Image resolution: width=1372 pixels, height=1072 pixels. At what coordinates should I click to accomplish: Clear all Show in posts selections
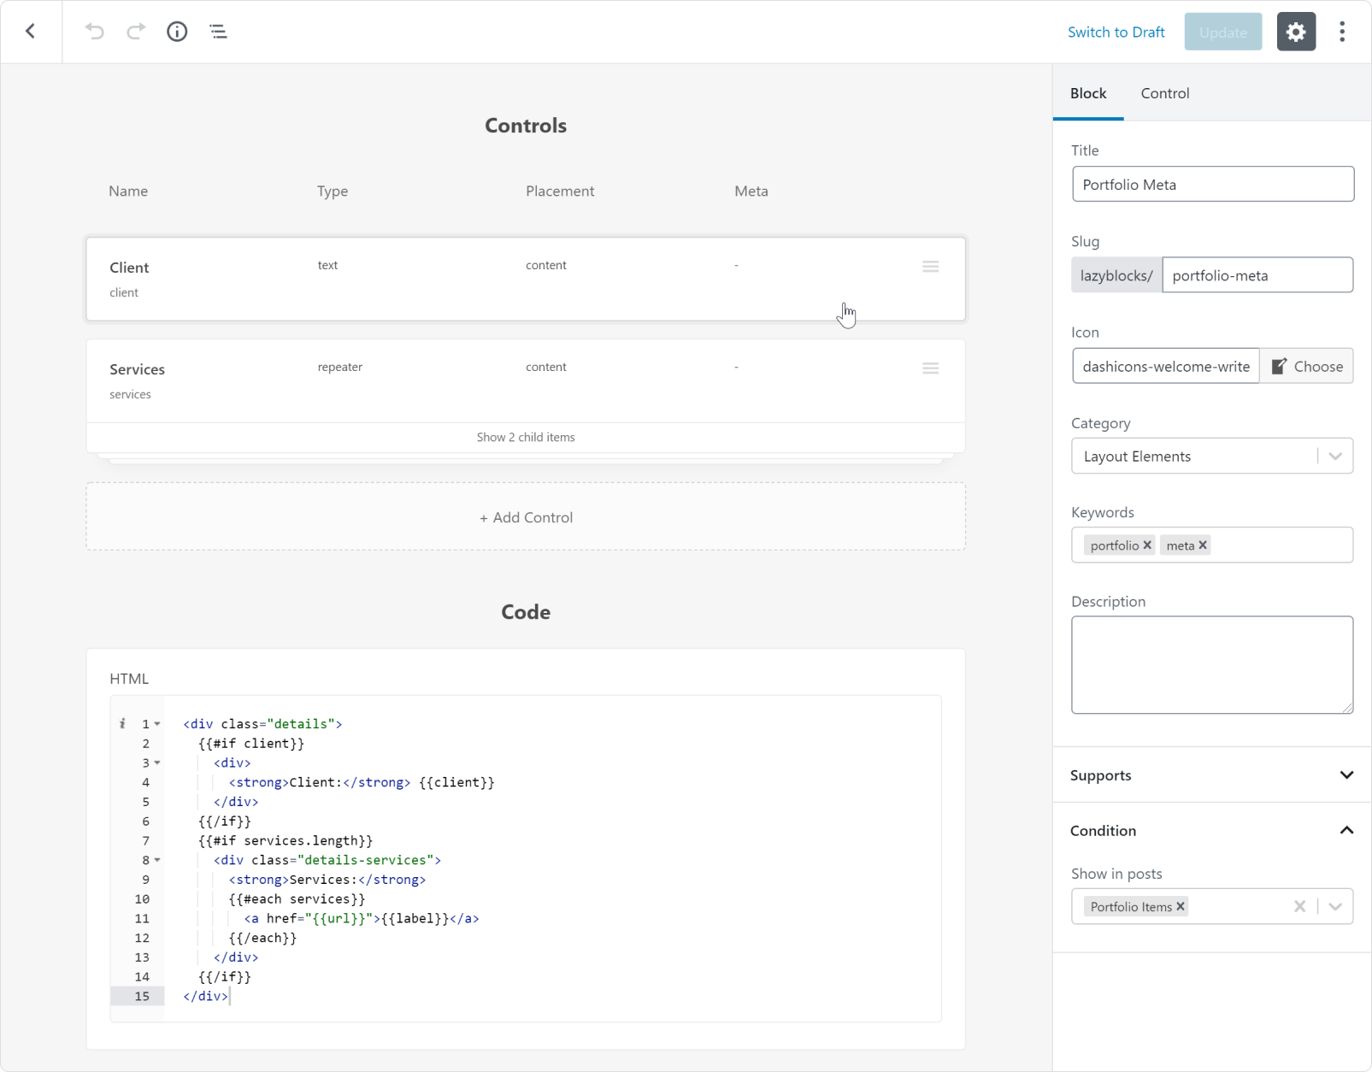(1299, 906)
